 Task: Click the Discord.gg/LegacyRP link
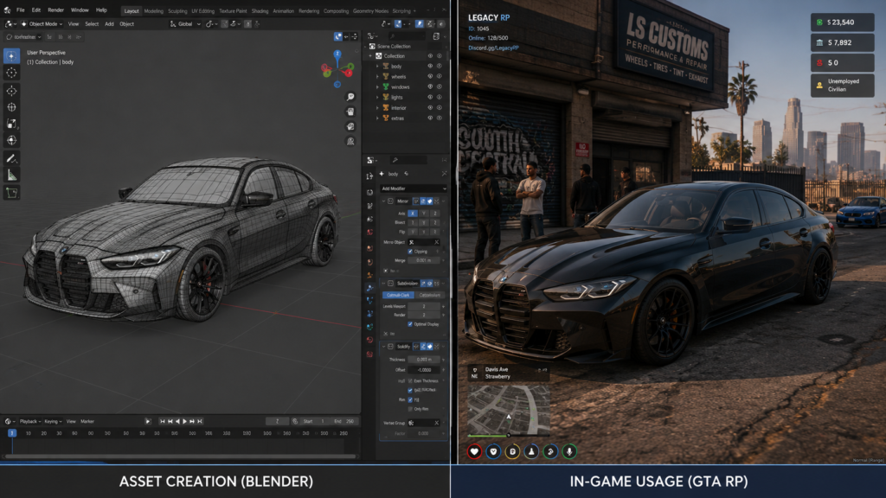(x=493, y=48)
